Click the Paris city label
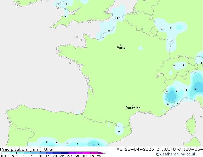The image size is (203, 157). click(x=121, y=48)
